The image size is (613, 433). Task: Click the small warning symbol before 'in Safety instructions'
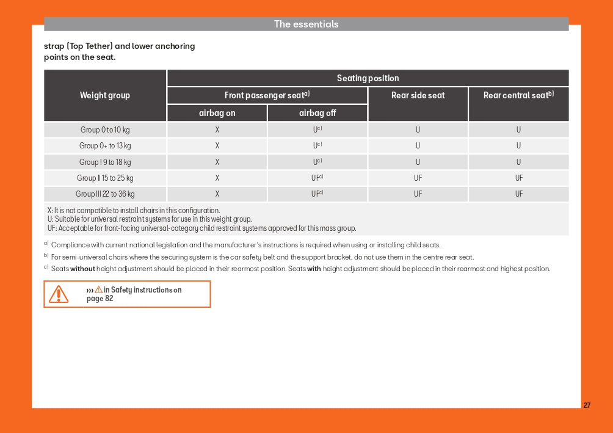[98, 290]
